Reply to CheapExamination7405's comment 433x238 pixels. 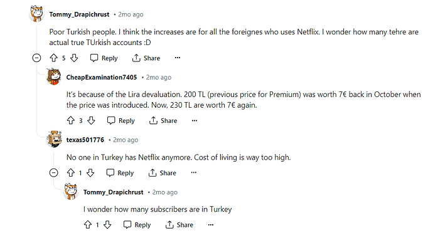pyautogui.click(x=121, y=121)
